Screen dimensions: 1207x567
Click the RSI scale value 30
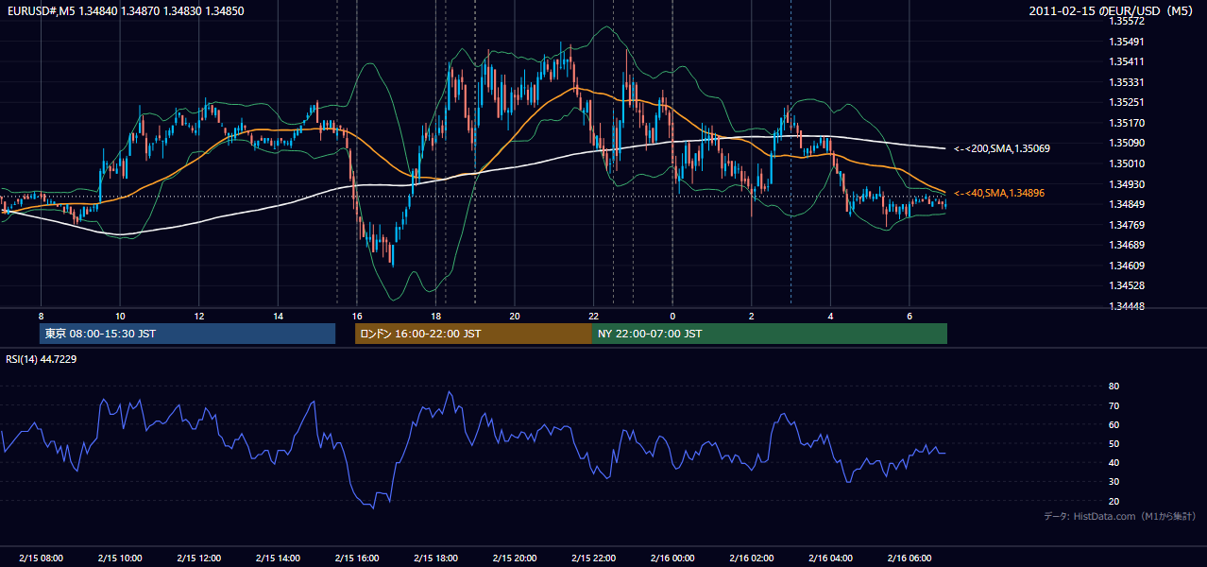pyautogui.click(x=1113, y=481)
